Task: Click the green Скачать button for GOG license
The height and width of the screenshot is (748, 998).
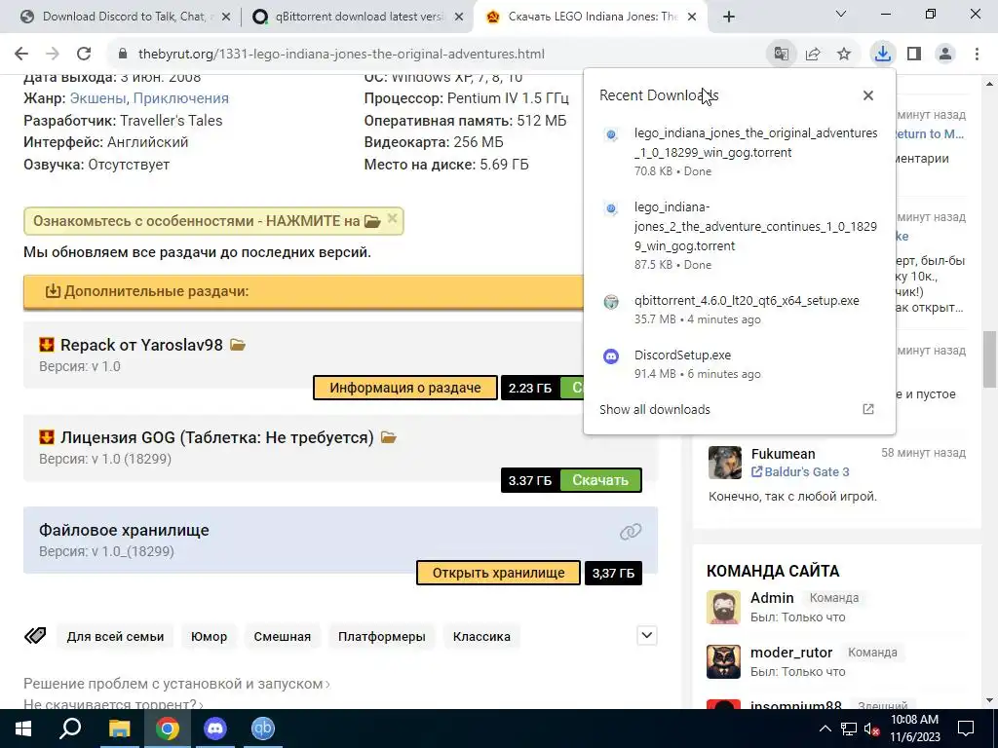Action: click(599, 480)
